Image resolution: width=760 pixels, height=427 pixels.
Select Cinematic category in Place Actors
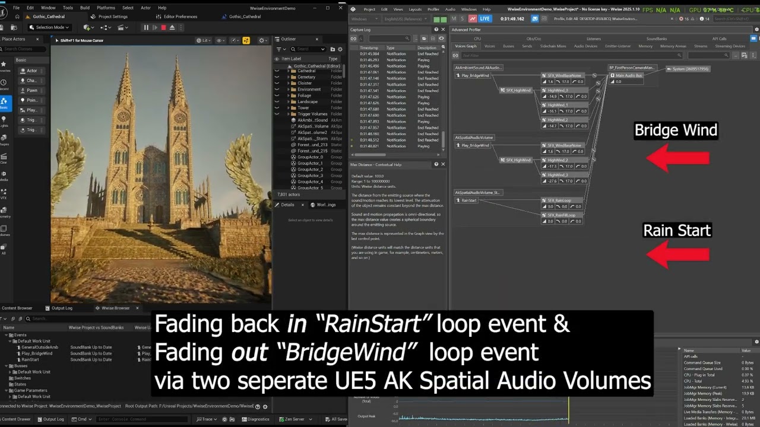pos(4,158)
